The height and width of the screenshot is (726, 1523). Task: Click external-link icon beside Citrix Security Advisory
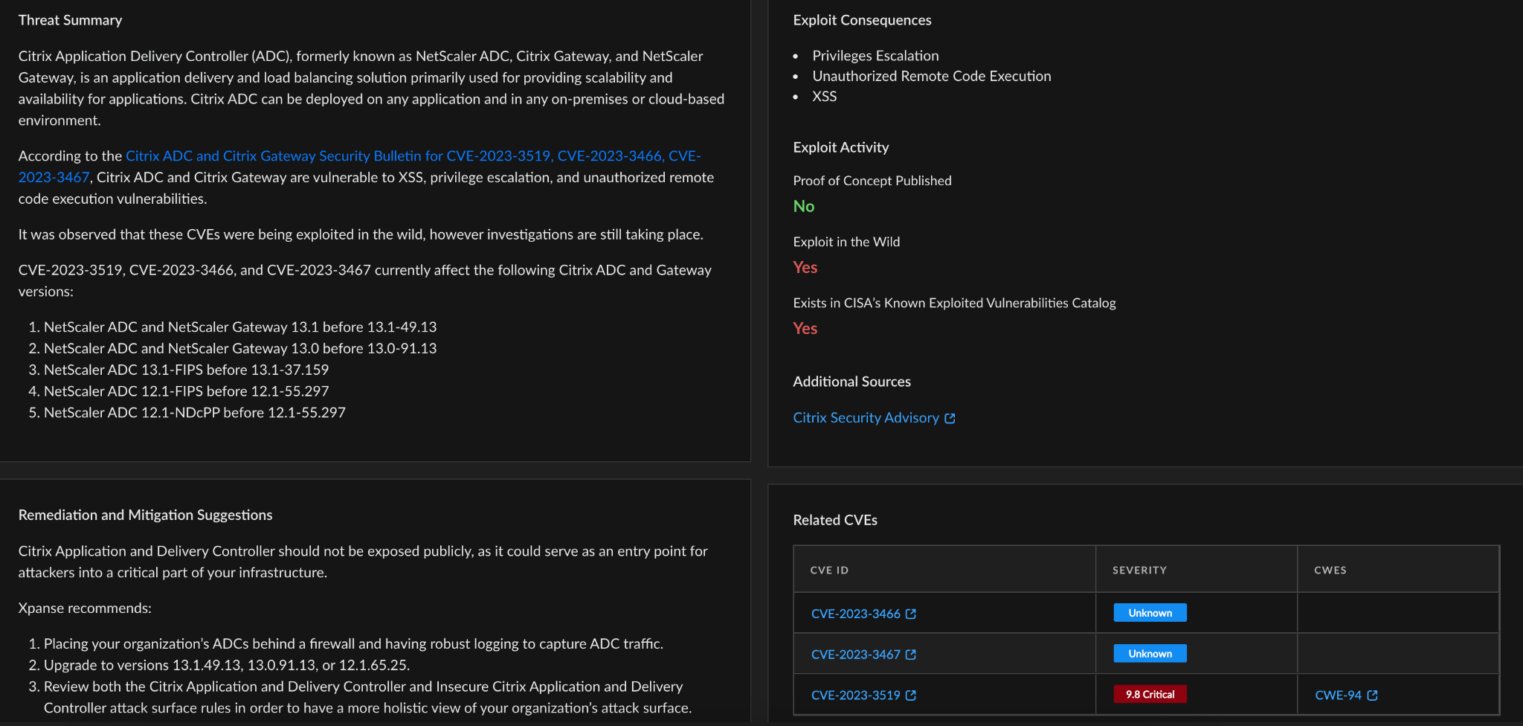(x=950, y=419)
